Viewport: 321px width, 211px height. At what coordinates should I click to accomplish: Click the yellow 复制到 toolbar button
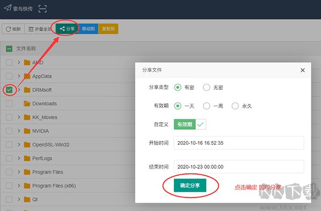click(x=108, y=29)
